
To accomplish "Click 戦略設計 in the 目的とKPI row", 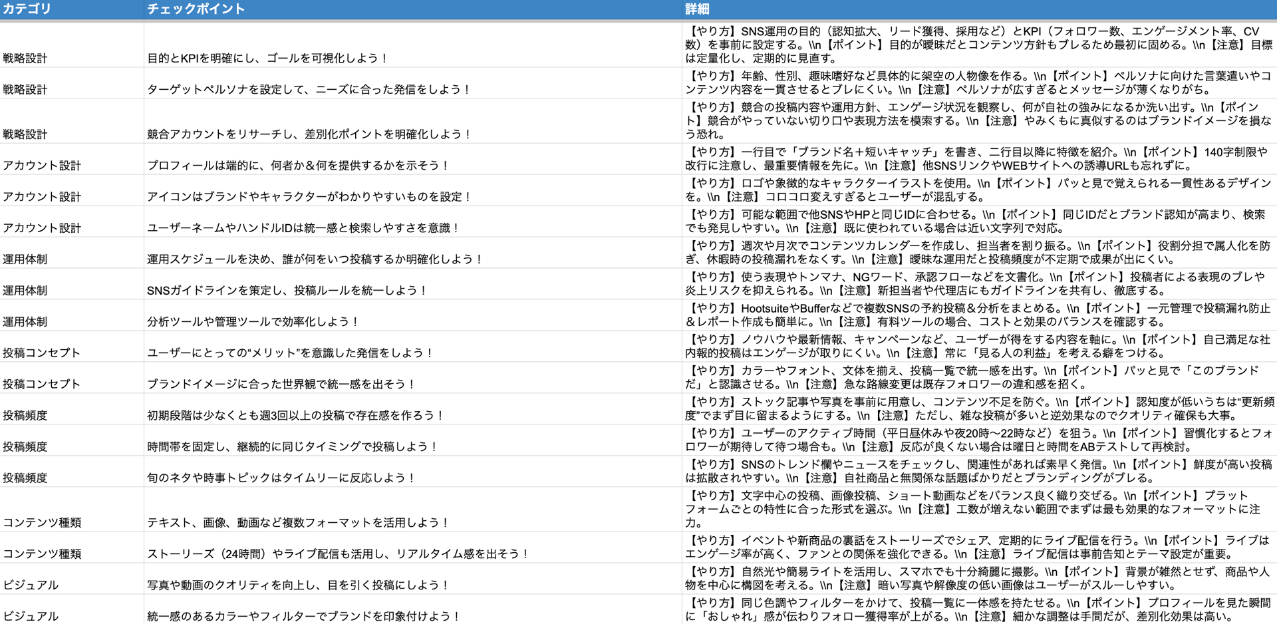I will [25, 59].
